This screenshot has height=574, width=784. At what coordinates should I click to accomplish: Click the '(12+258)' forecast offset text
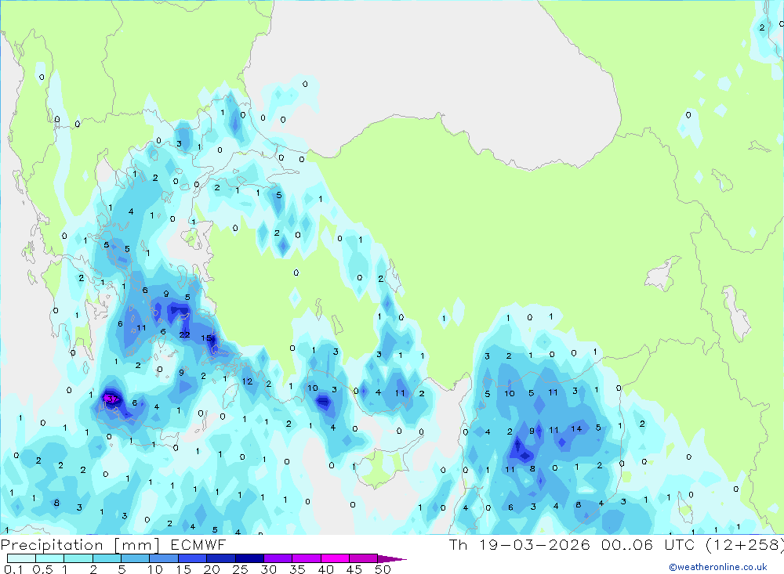[x=745, y=544]
